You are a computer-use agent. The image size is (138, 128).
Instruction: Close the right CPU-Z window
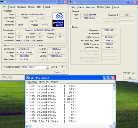(136, 2)
